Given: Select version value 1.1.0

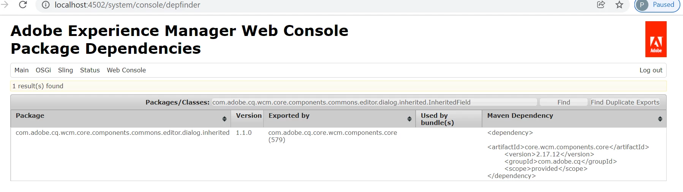Looking at the screenshot, I should point(244,133).
